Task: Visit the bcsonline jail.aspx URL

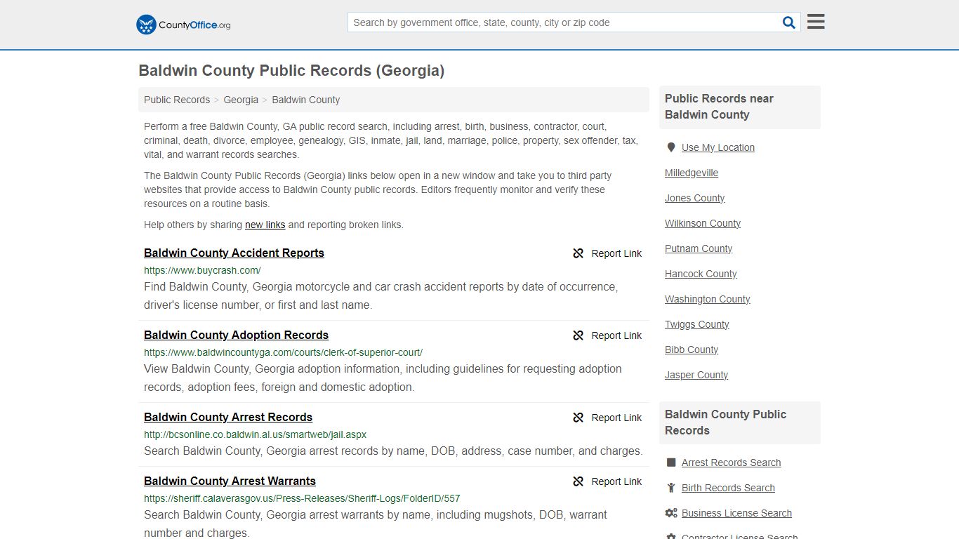Action: click(255, 434)
